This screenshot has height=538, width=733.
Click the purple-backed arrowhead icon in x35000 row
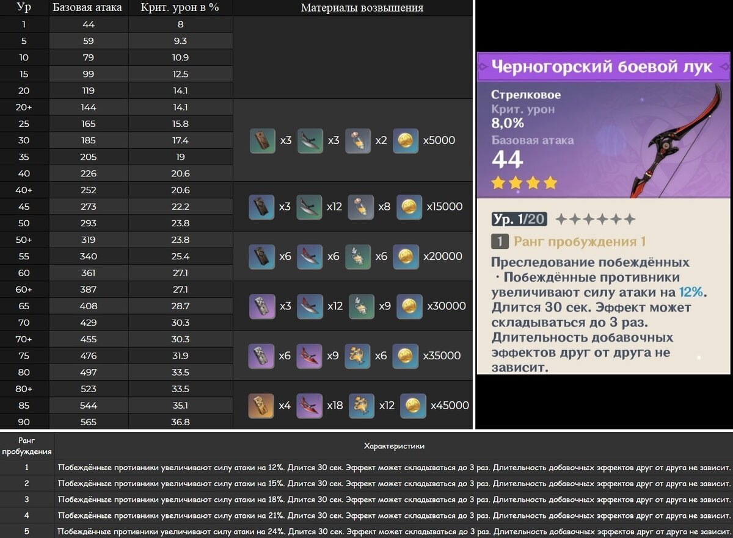309,356
